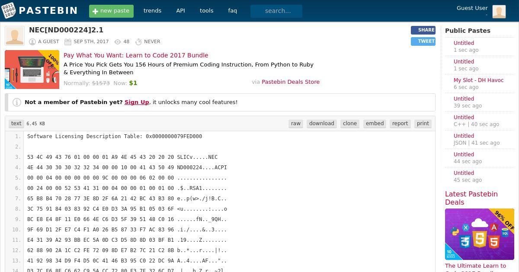Open Pay What You Want bundle link
The height and width of the screenshot is (272, 519).
(136, 55)
